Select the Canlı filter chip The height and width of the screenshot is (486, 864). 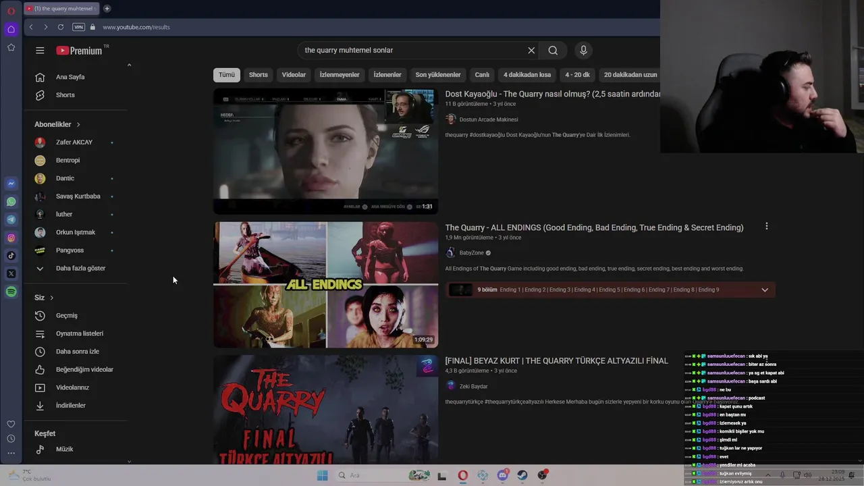pos(482,75)
